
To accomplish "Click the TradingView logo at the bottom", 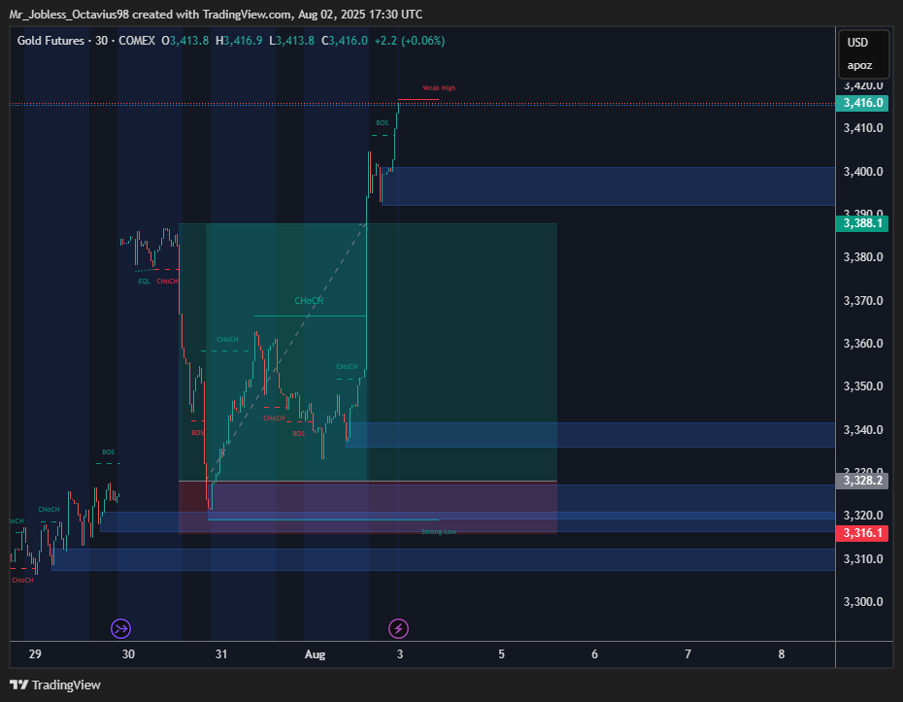I will click(x=55, y=685).
